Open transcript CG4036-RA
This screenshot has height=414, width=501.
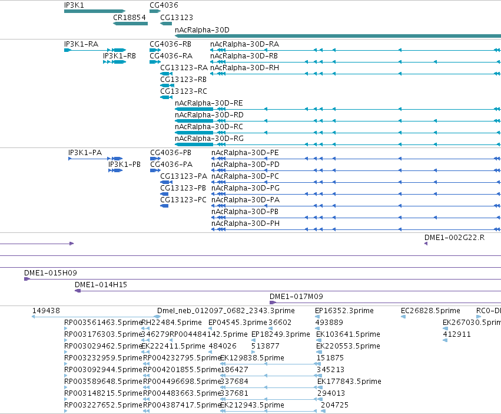pyautogui.click(x=171, y=55)
